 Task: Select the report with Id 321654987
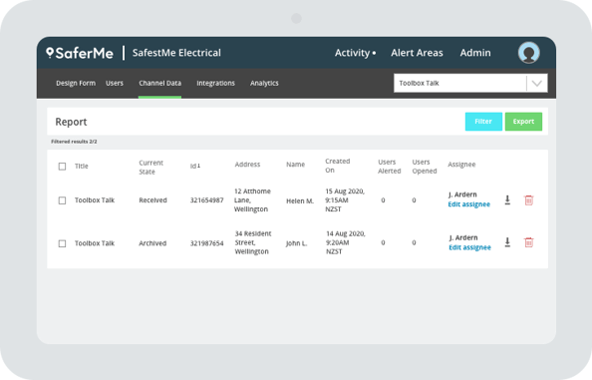pyautogui.click(x=63, y=200)
